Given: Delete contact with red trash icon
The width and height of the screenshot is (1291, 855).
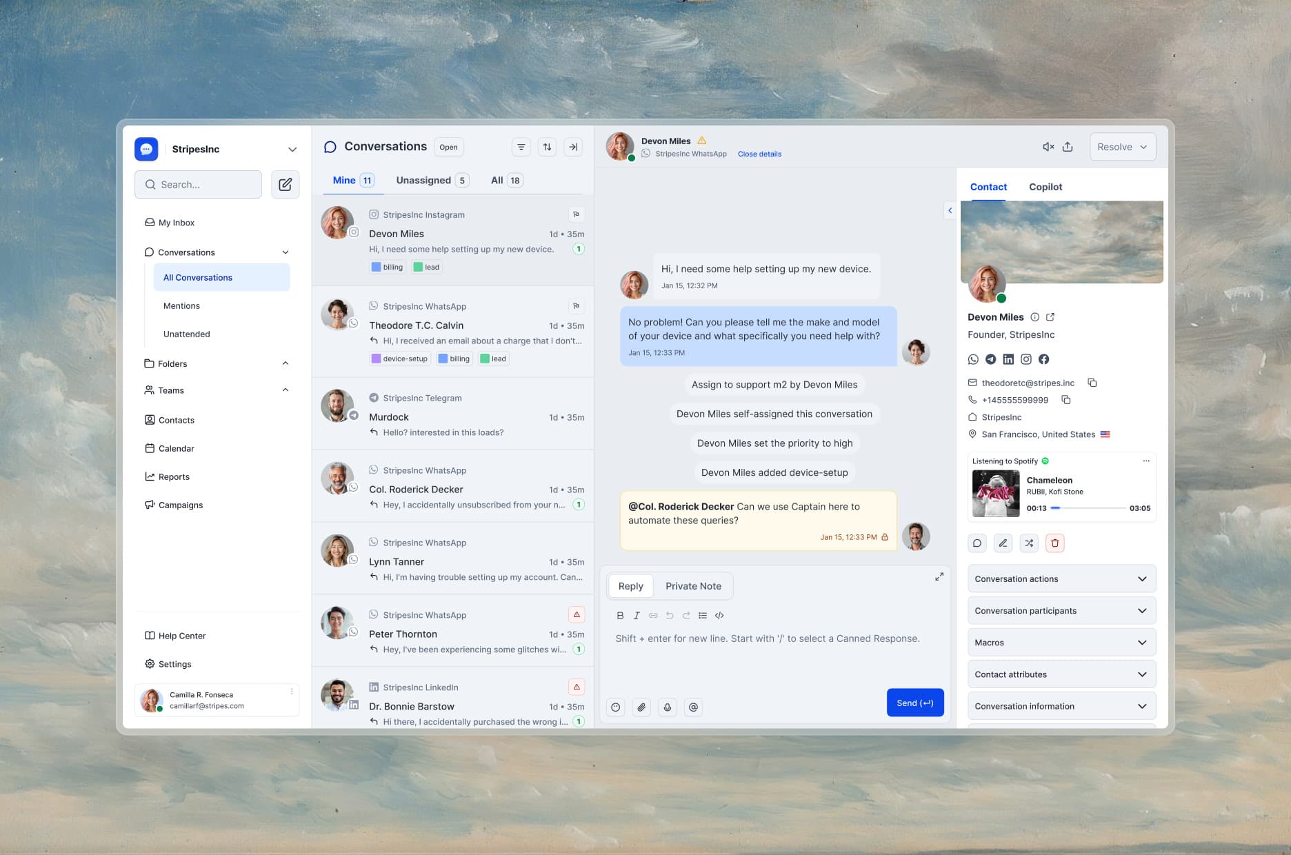Looking at the screenshot, I should click(1054, 543).
